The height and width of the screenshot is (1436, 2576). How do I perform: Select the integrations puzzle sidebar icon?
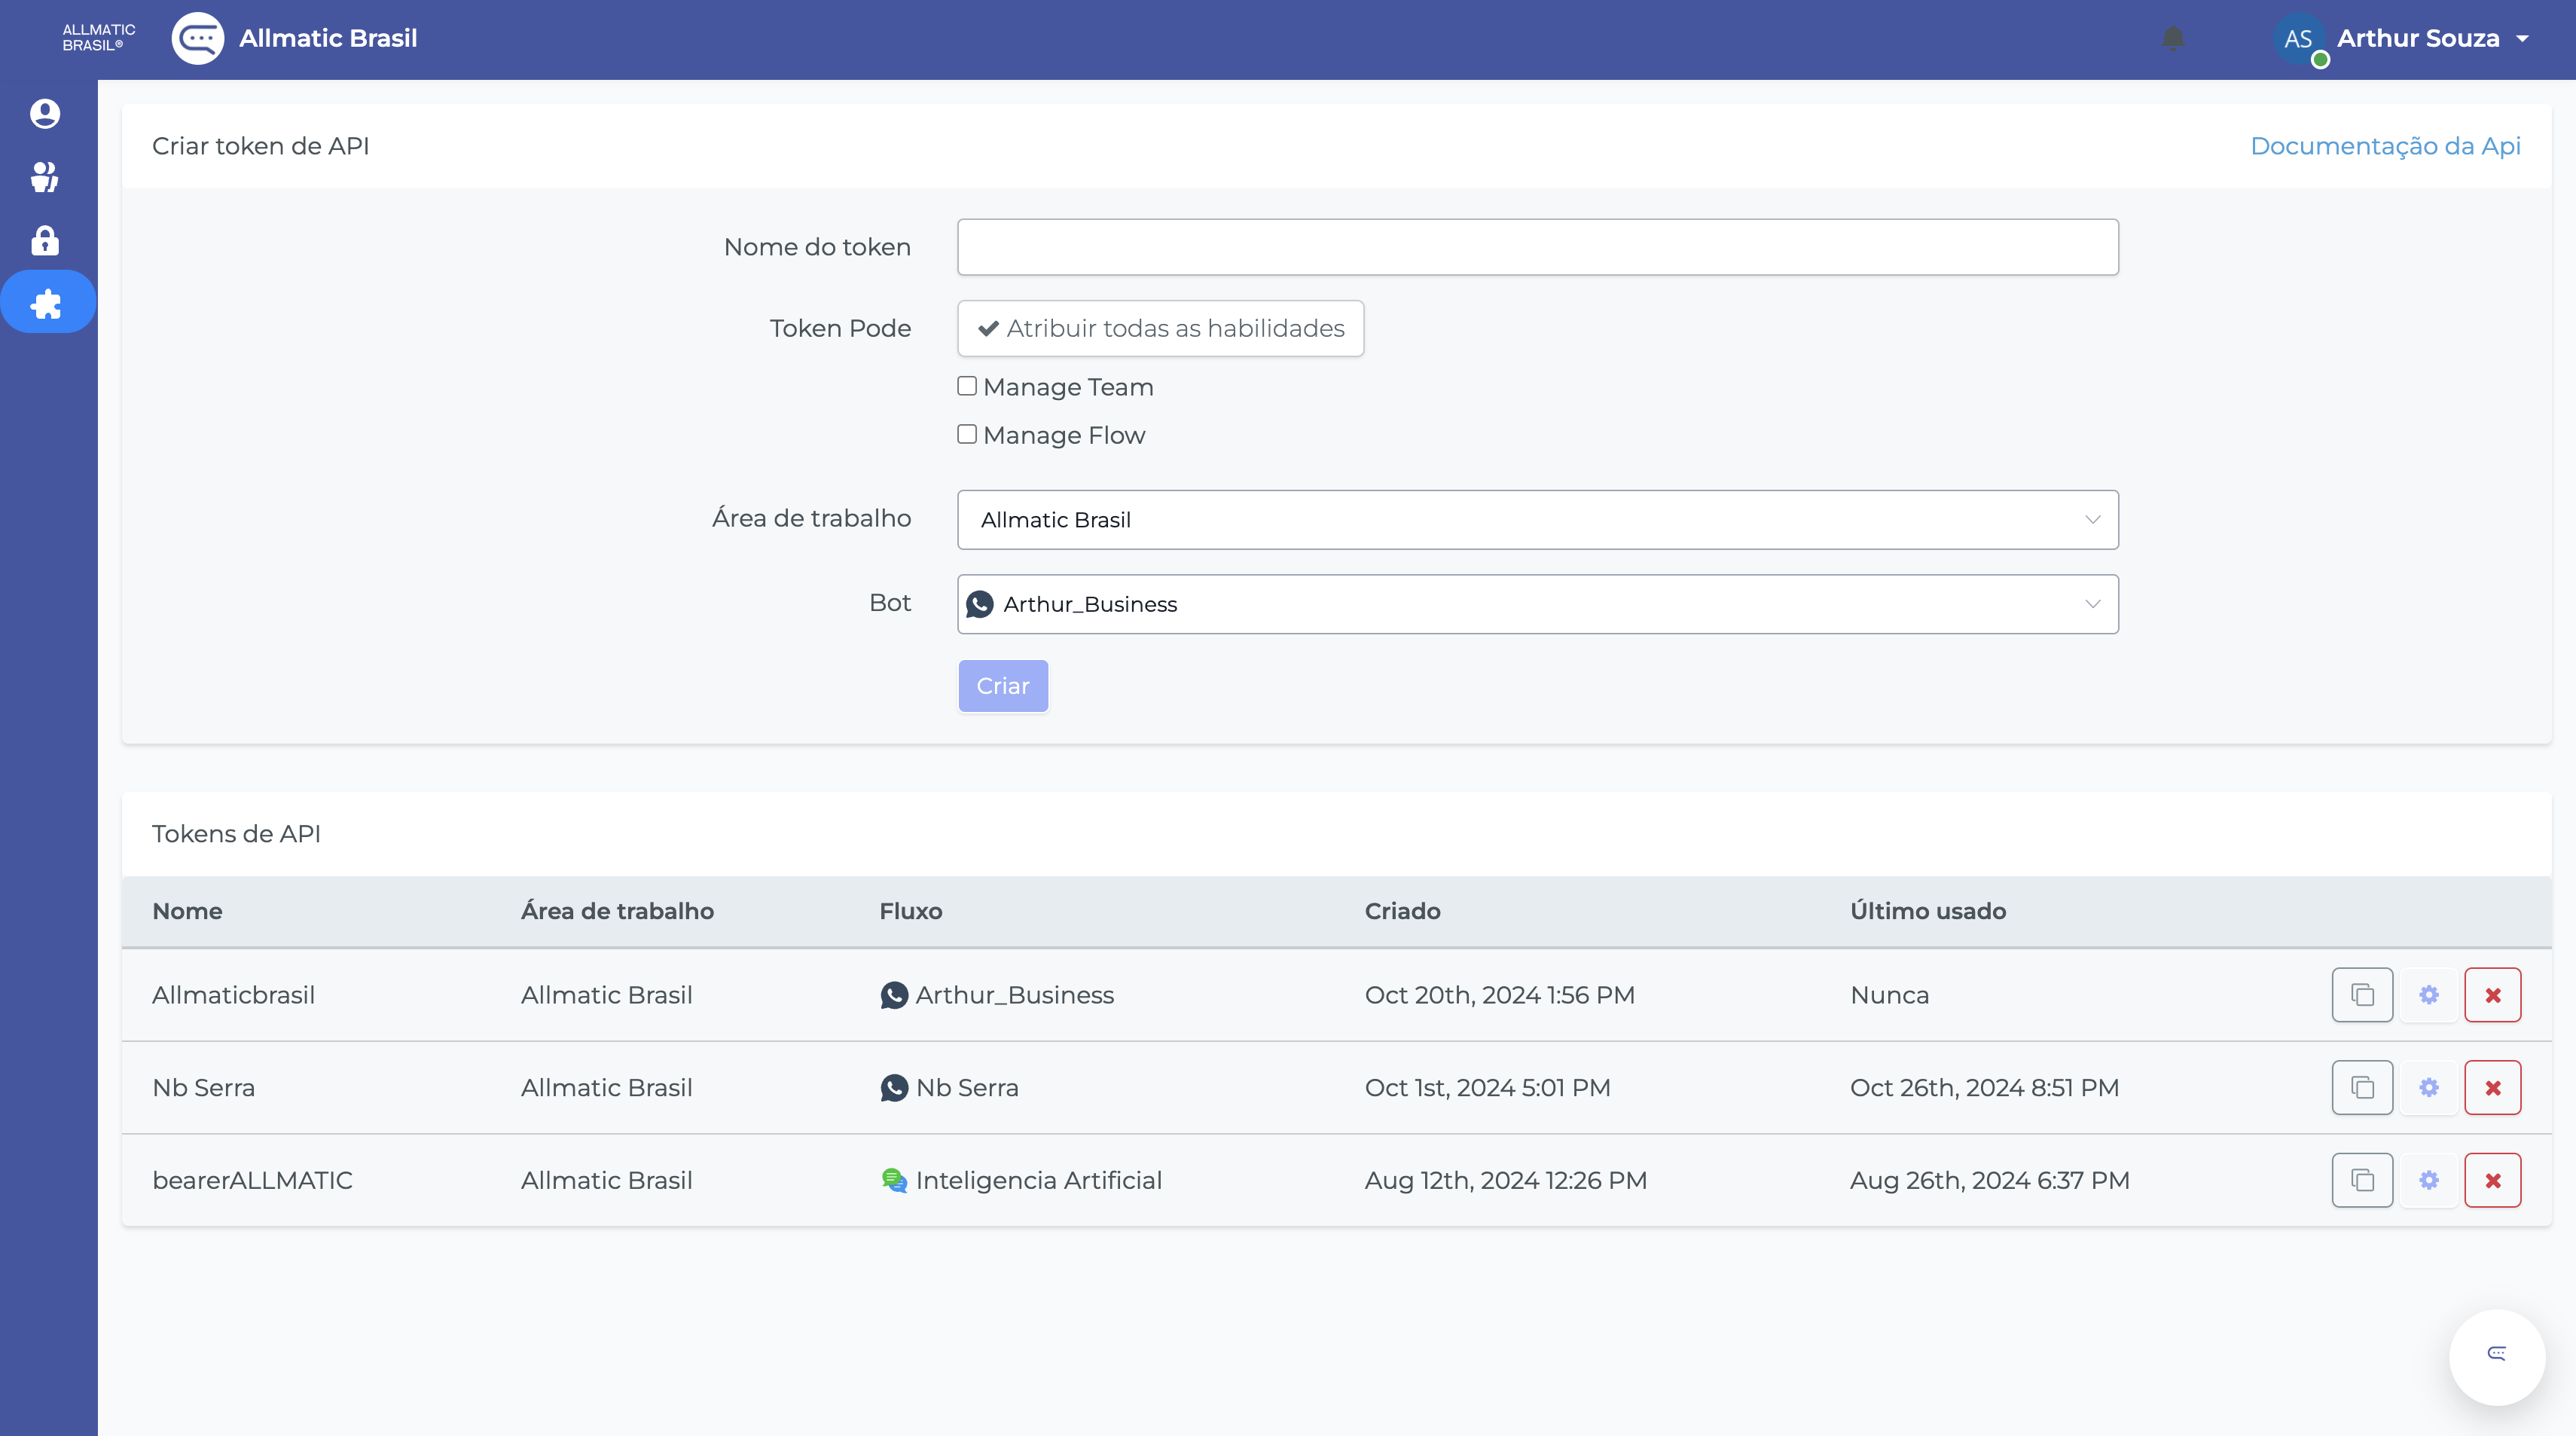(46, 304)
